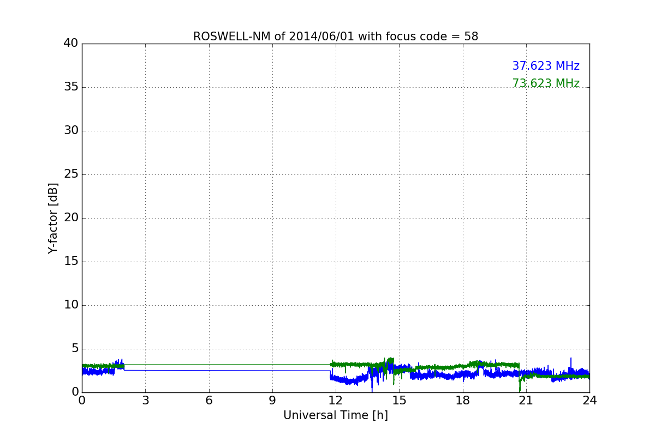Click y-axis tick label 20

click(x=71, y=218)
